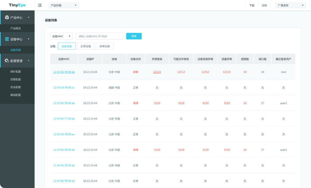Click the 下载 link in header

click(x=252, y=5)
